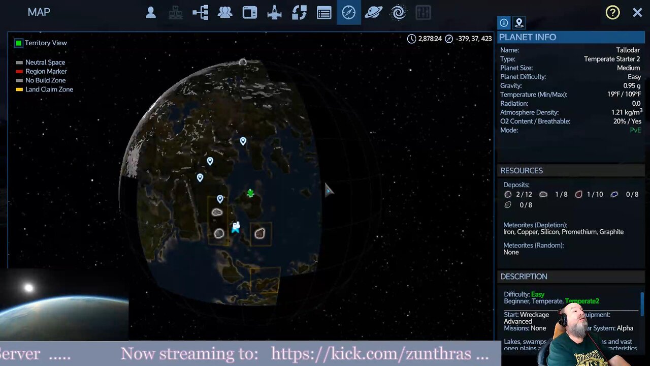Click the game time clock icon
The image size is (650, 366).
pyautogui.click(x=411, y=39)
